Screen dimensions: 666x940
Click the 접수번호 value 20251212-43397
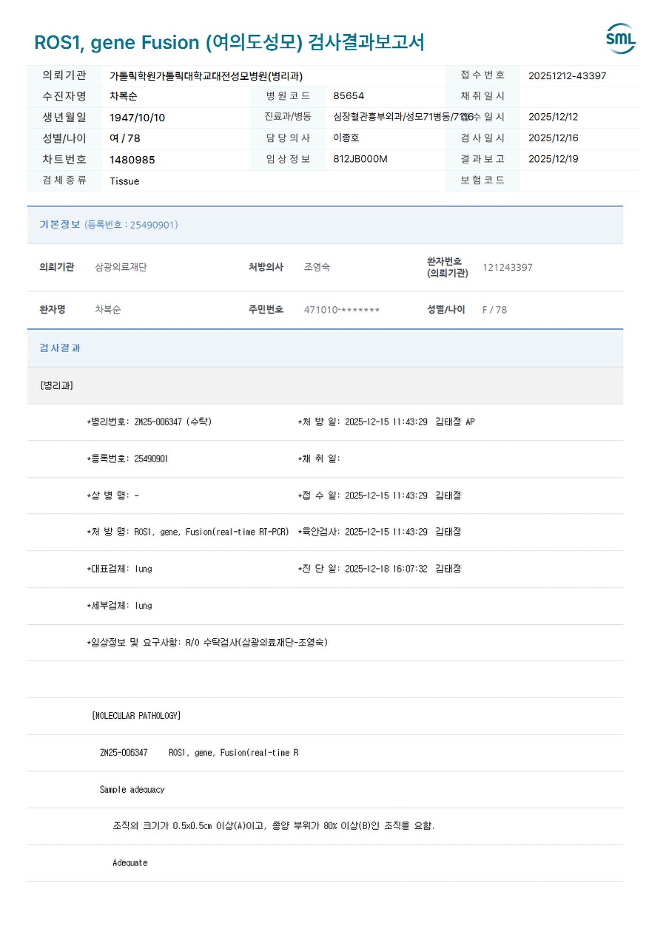point(568,75)
